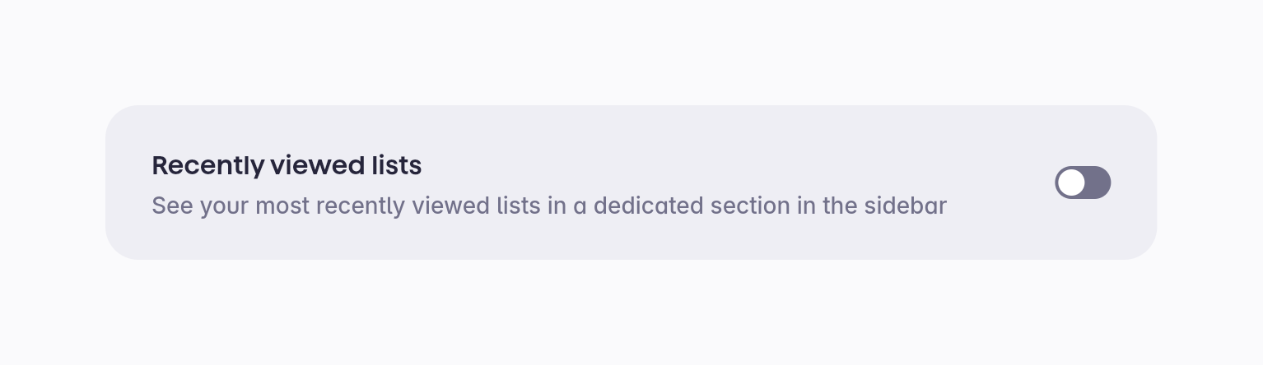Enable the Recently viewed lists toggle
Viewport: 1263px width, 365px height.
tap(1083, 182)
